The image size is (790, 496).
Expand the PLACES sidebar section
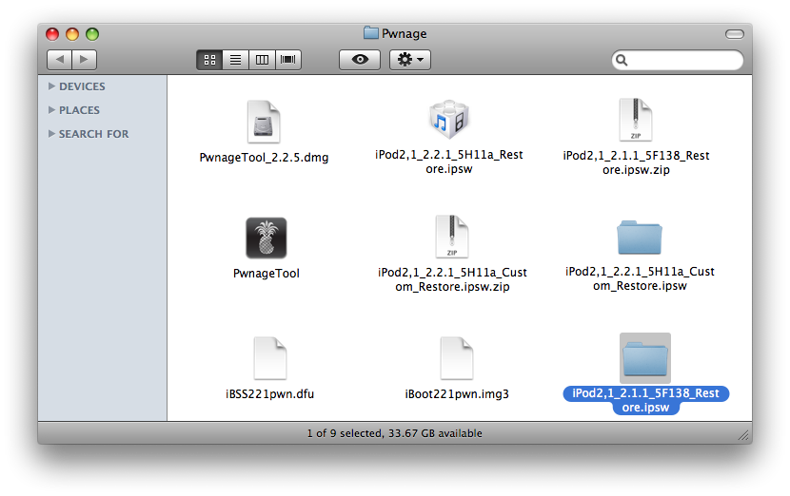point(51,110)
